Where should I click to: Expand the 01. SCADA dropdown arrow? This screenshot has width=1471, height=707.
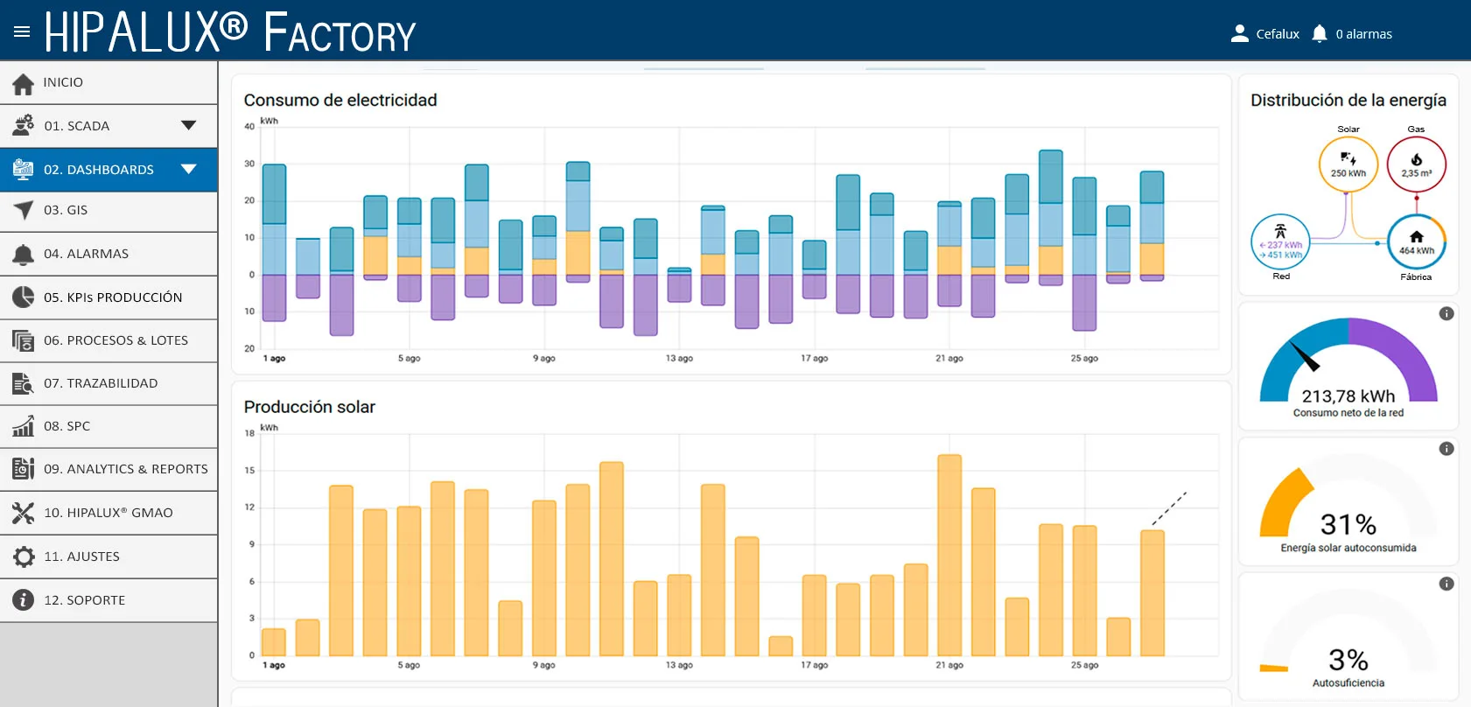188,125
